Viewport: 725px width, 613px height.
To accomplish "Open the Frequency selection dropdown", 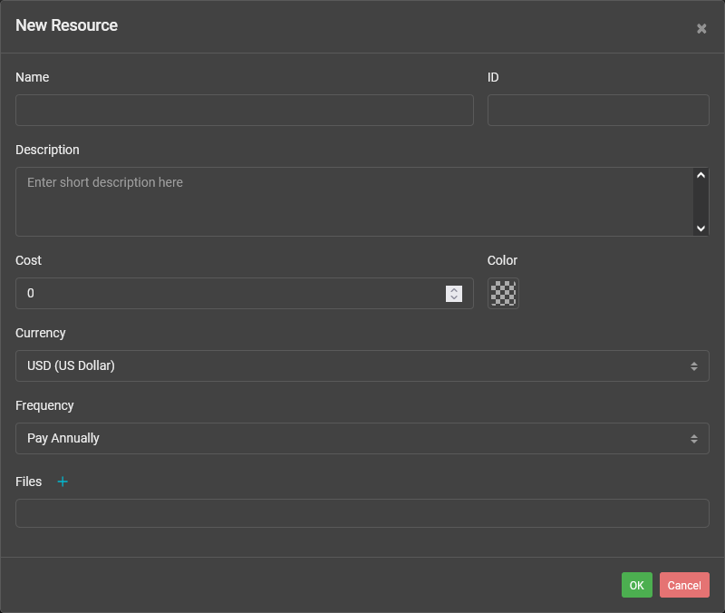I will (x=362, y=438).
